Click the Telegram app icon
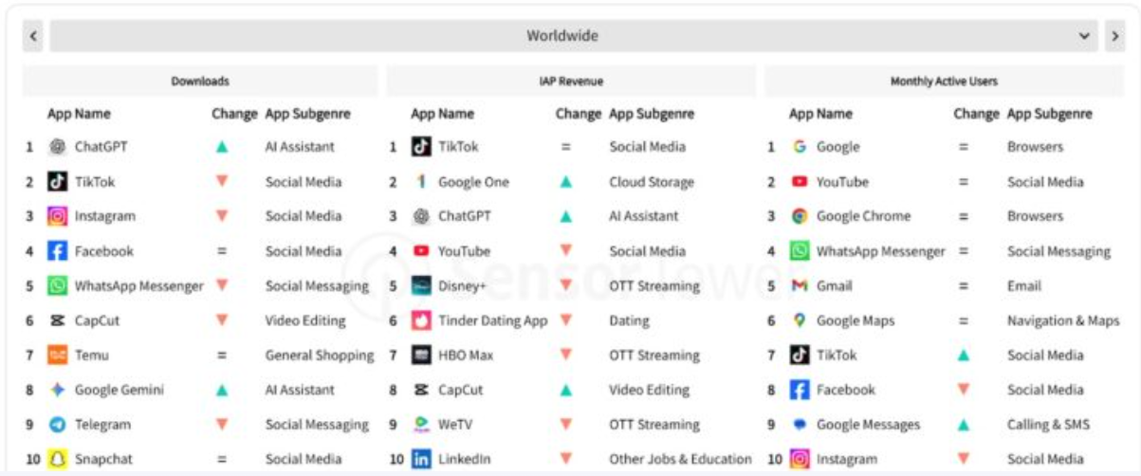Image resolution: width=1141 pixels, height=476 pixels. pos(58,425)
